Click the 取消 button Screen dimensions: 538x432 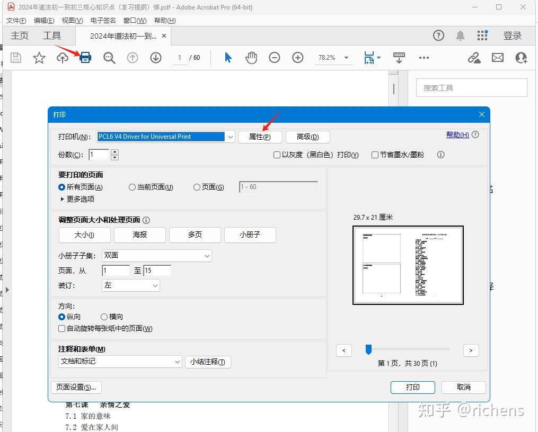pos(464,387)
